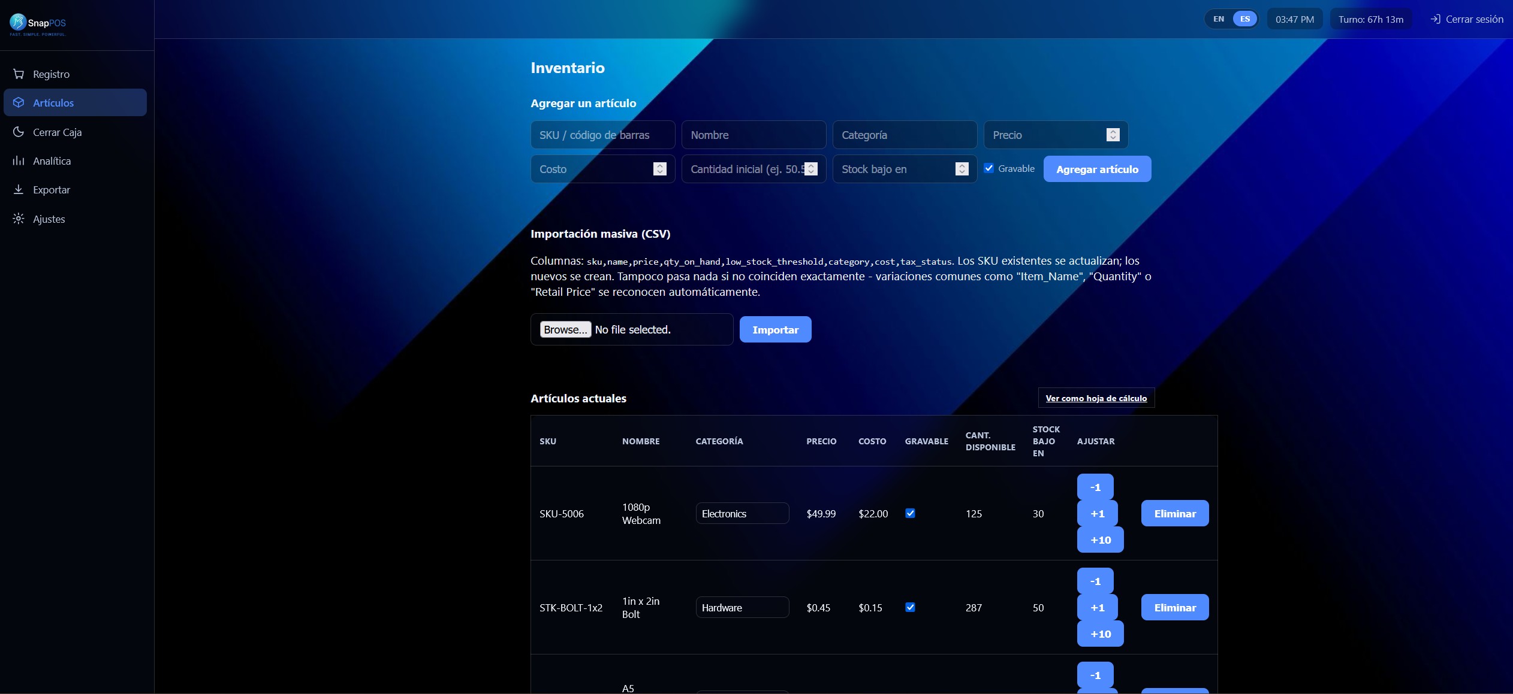
Task: Click the Stock bajo en spinner arrows
Action: pyautogui.click(x=962, y=169)
